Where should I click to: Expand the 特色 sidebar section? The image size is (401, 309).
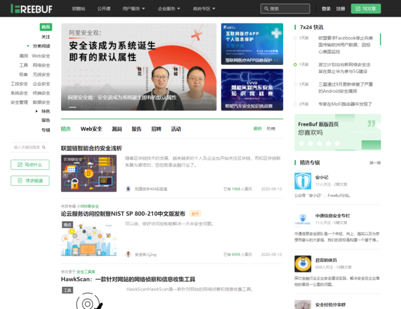pyautogui.click(x=36, y=111)
